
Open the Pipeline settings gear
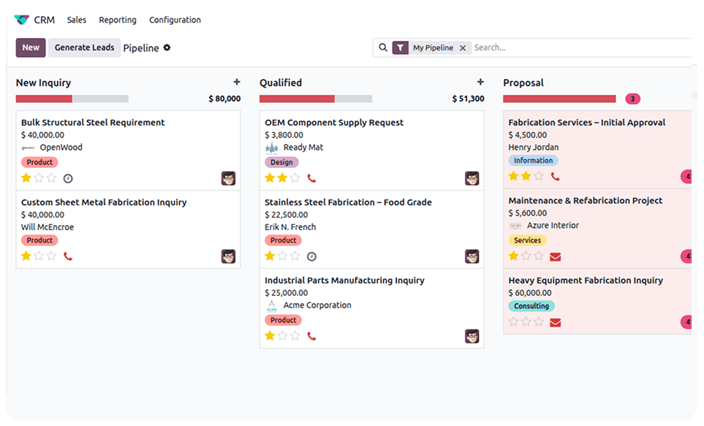(167, 47)
